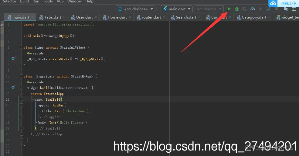This screenshot has height=156, width=299.
Task: Click the square Stop icon in the toolbar
Action: pyautogui.click(x=276, y=9)
